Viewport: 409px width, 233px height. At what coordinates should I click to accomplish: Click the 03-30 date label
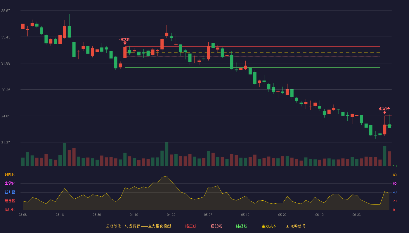click(97, 215)
